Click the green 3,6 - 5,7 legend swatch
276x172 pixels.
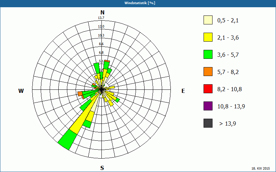point(208,54)
